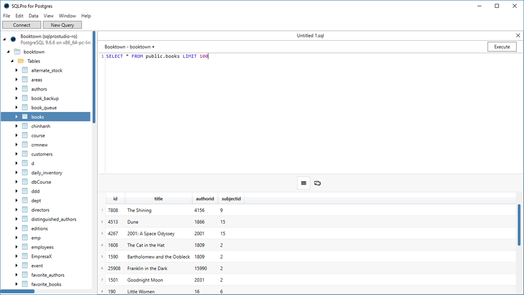Close the Untitled 1.sql tab

(518, 35)
